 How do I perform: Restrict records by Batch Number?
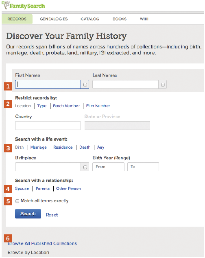(x=66, y=106)
